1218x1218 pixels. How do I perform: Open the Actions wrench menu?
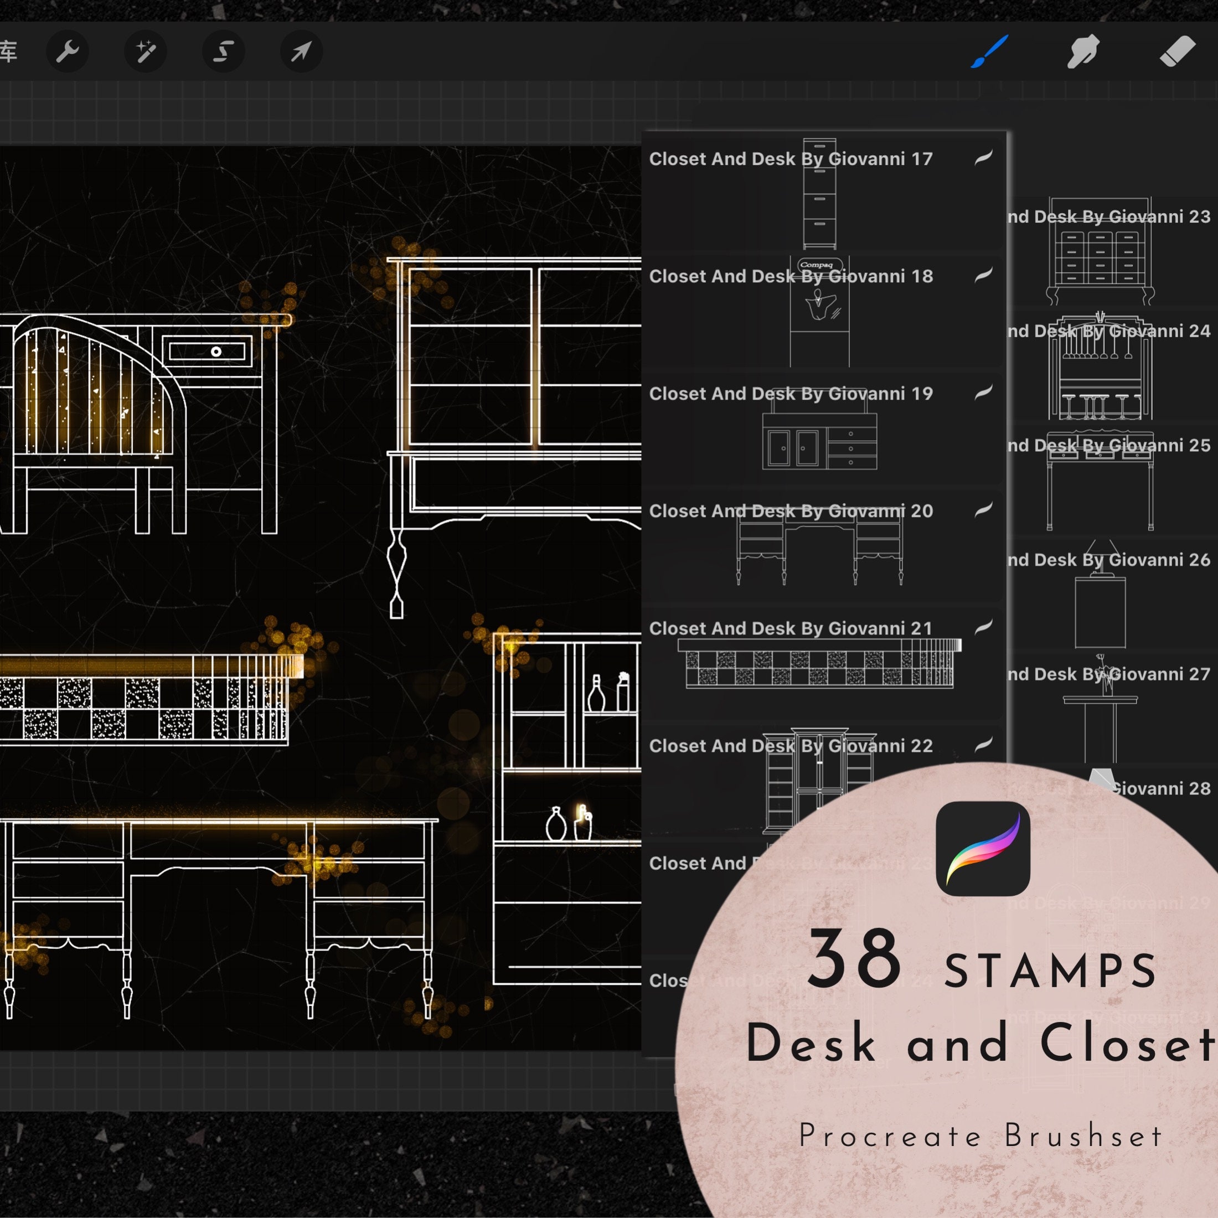68,51
